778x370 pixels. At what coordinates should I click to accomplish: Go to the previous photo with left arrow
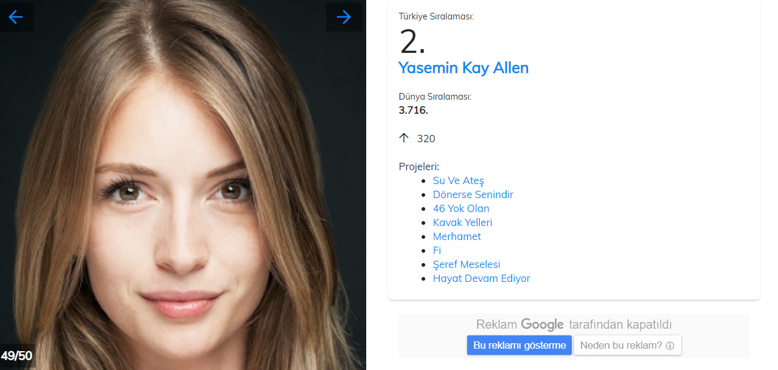pos(16,17)
